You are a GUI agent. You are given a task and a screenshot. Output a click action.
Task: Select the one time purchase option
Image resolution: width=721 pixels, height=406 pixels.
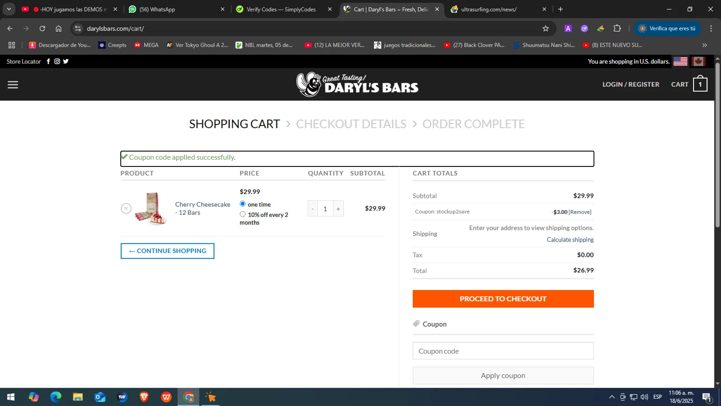point(243,204)
